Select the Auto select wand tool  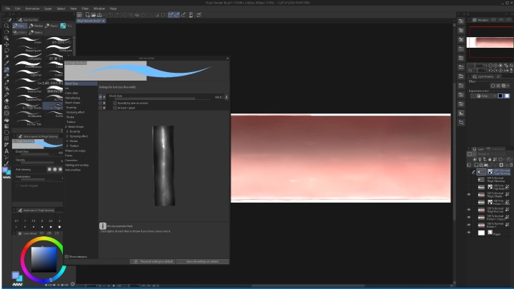point(6,57)
